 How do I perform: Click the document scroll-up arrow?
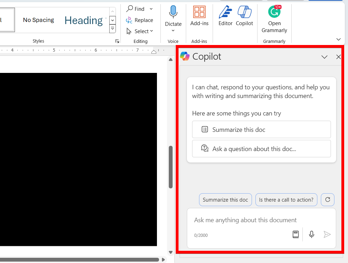pos(171,59)
